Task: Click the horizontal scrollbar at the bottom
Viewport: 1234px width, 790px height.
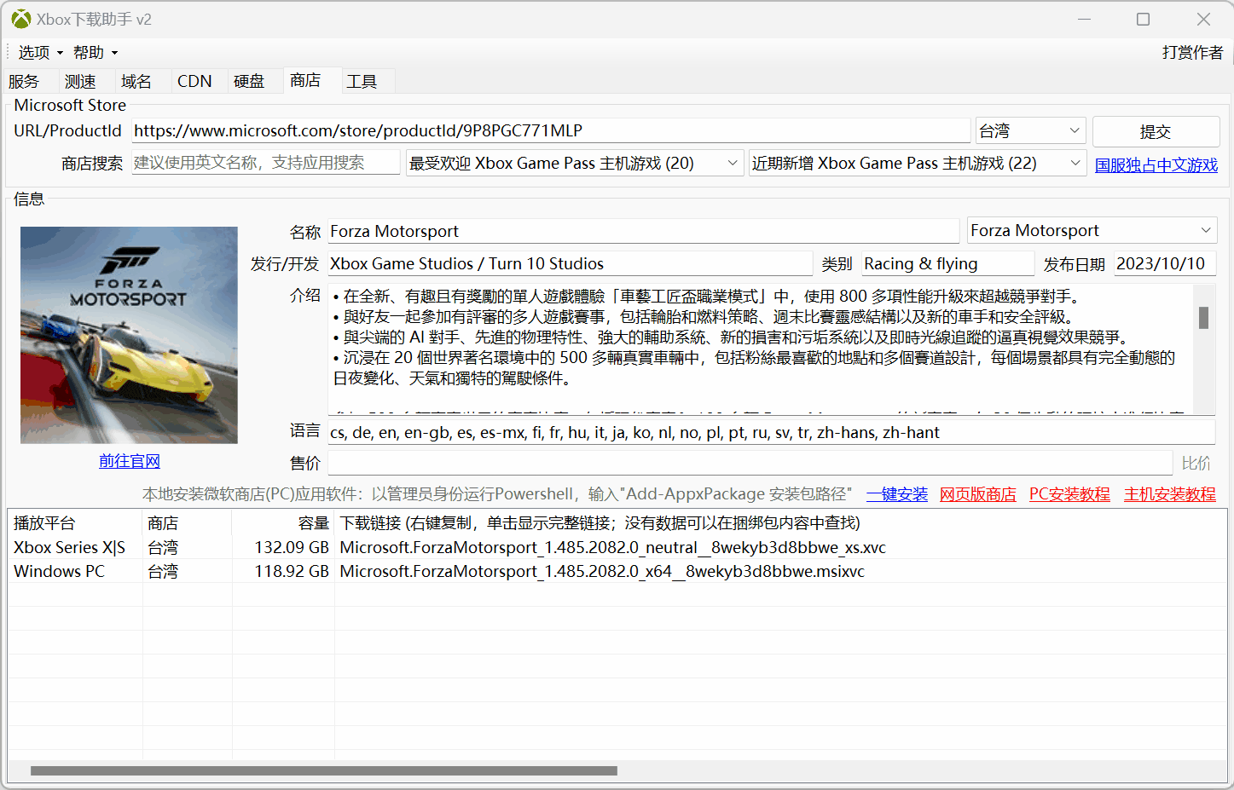Action: (x=322, y=770)
